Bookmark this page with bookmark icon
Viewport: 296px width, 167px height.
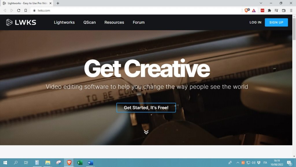[x=26, y=11]
